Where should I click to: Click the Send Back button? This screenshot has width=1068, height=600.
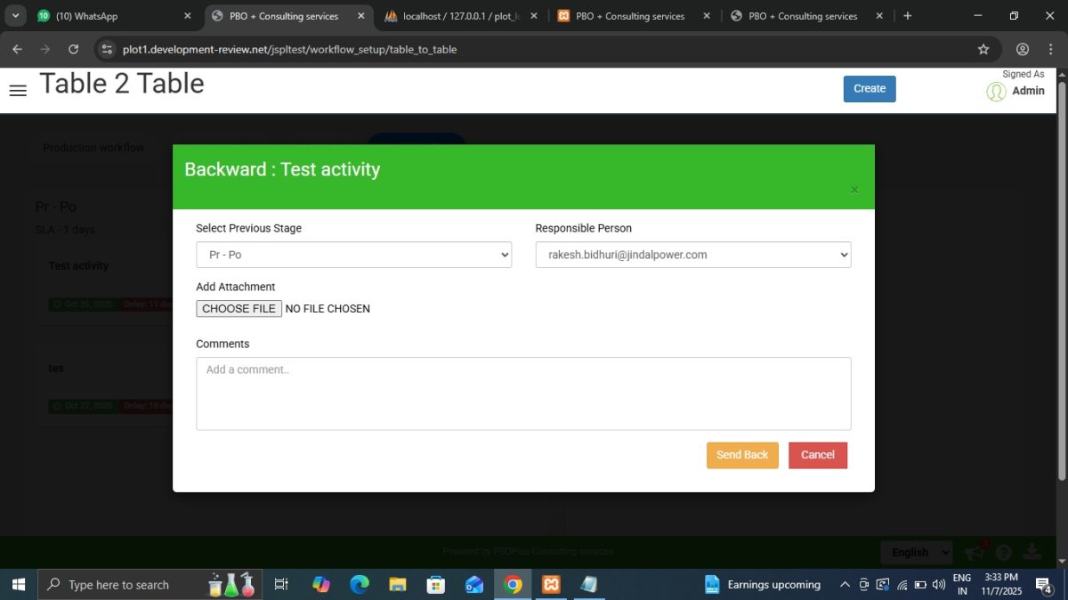(742, 455)
